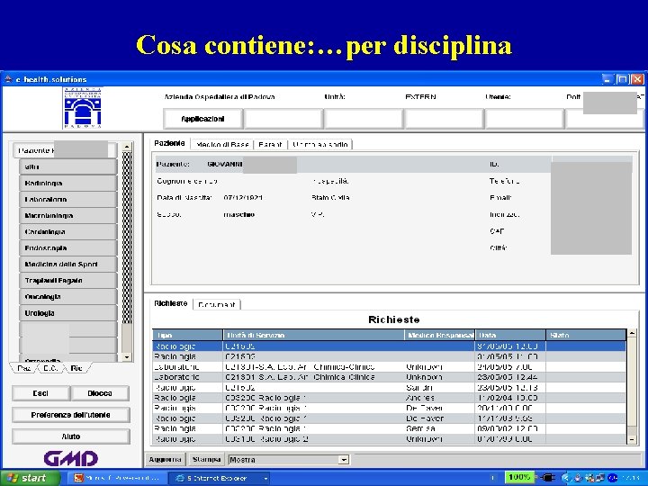
Task: Switch to the Paziente tab
Action: (169, 143)
